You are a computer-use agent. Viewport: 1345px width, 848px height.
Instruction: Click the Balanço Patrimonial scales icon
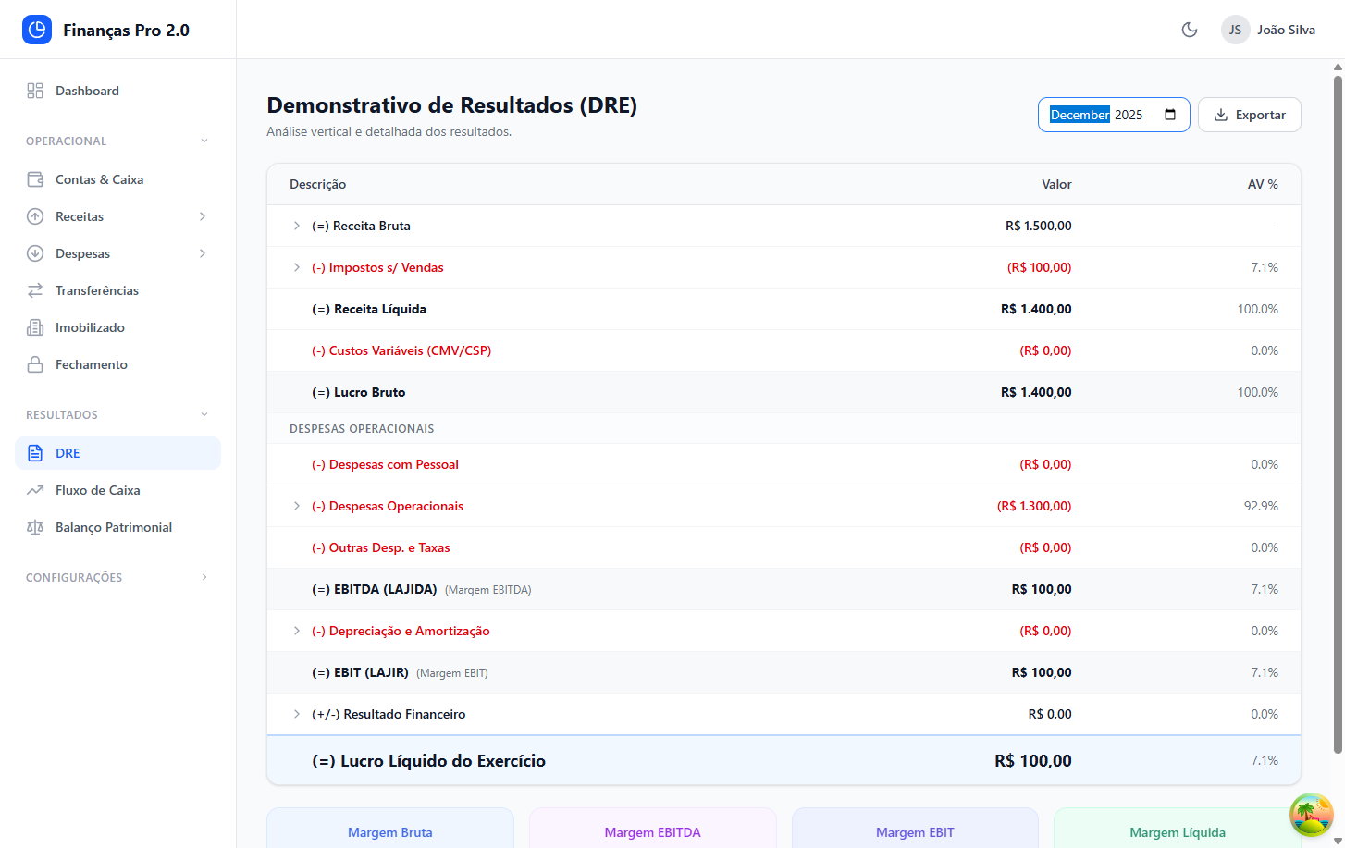(x=35, y=527)
